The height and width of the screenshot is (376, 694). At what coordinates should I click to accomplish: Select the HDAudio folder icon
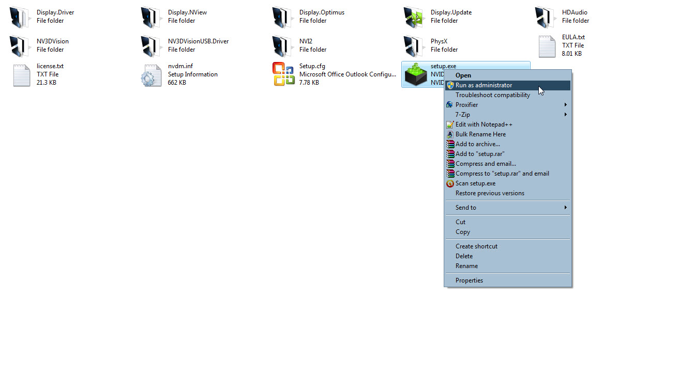click(x=546, y=17)
